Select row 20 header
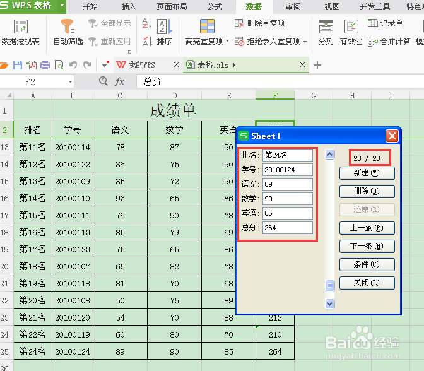The height and width of the screenshot is (371, 424). click(6, 267)
